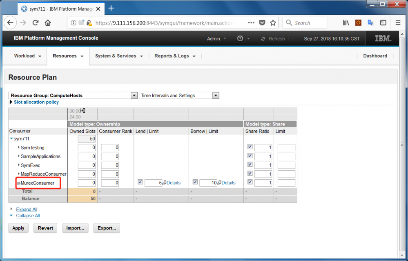Open site information icon in address bar

click(x=74, y=23)
